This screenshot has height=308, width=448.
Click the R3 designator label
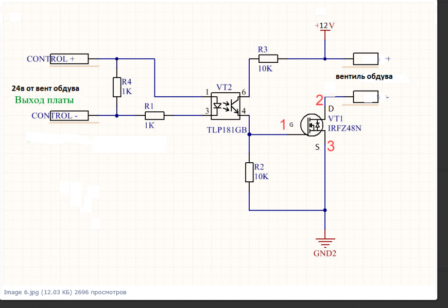(263, 49)
